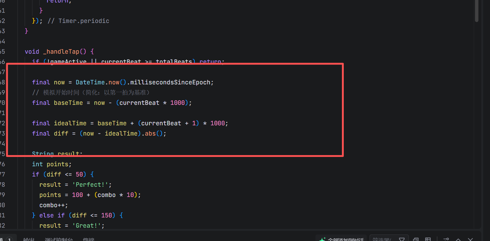
Task: Switch to the 调试控制台 panel tab
Action: (58, 239)
